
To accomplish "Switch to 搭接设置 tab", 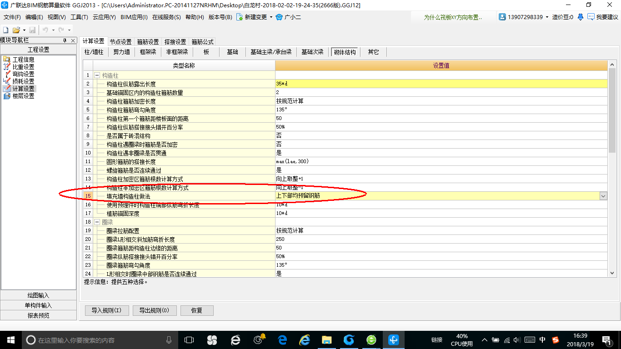I will [175, 41].
